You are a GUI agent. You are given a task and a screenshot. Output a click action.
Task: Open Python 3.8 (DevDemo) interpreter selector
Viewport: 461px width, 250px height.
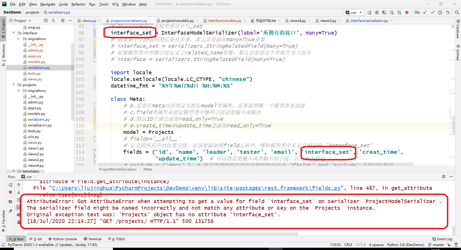tap(406, 245)
